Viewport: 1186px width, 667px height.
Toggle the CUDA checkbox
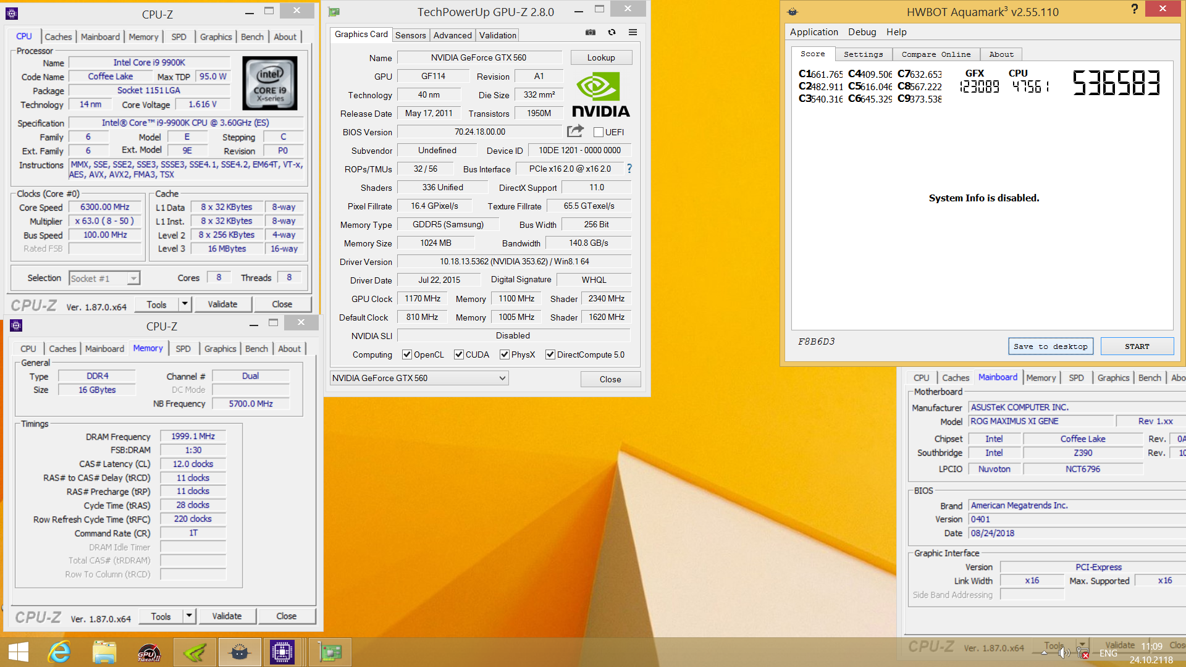click(x=458, y=354)
